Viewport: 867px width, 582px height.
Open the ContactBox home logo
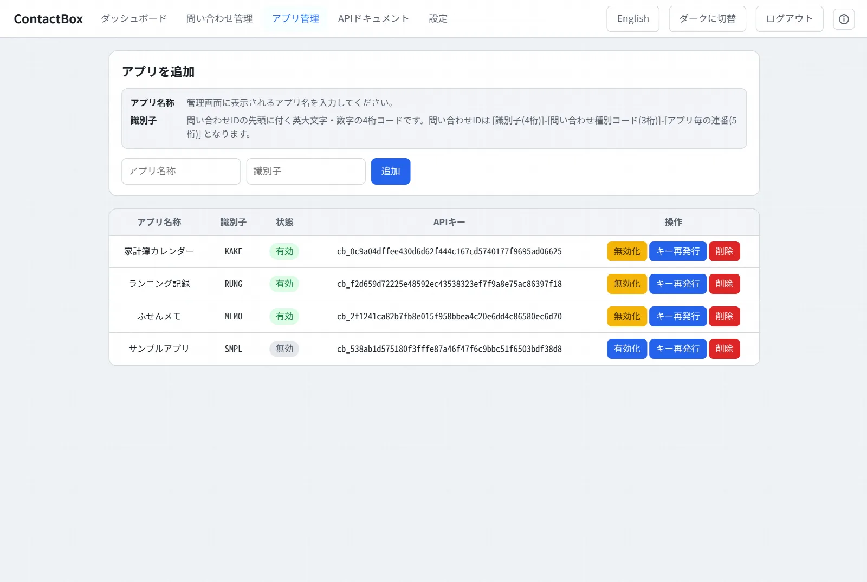48,19
